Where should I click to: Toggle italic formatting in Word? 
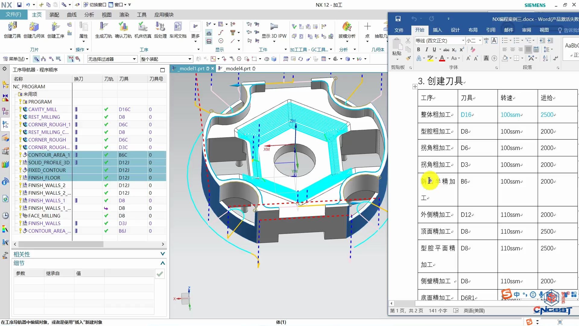click(x=426, y=50)
